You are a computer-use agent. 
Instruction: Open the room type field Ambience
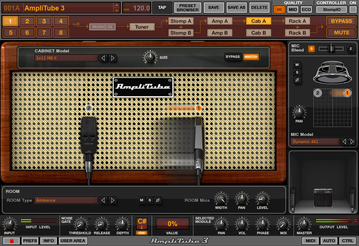point(66,200)
